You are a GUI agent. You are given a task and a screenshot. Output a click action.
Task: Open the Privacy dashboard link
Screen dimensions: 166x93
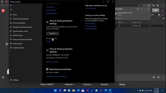tap(91, 26)
